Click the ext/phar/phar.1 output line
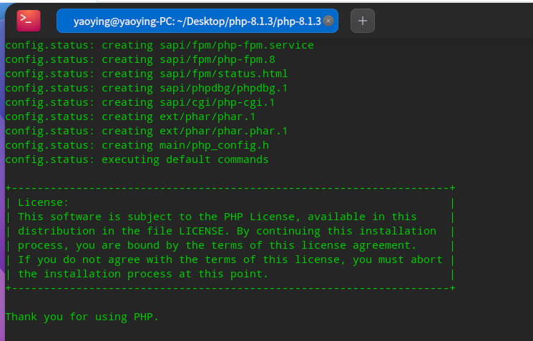533x341 pixels. (x=130, y=117)
